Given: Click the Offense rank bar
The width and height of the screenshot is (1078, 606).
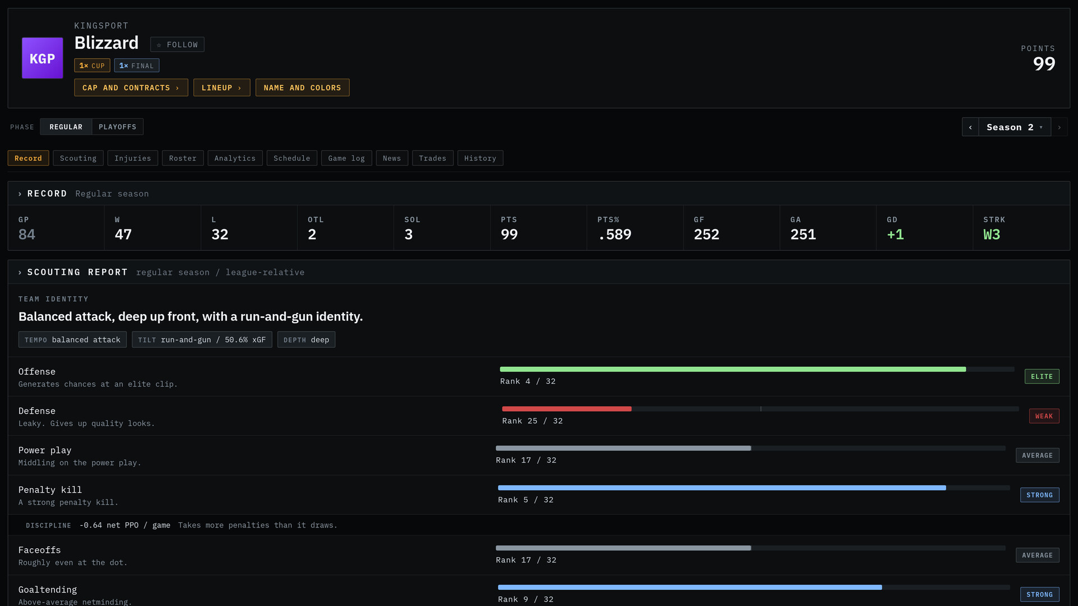Looking at the screenshot, I should click(x=757, y=369).
